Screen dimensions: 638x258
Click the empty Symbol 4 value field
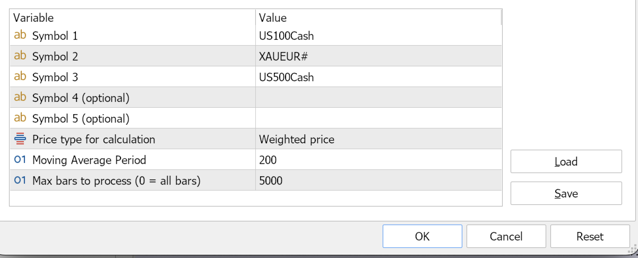pyautogui.click(x=378, y=98)
